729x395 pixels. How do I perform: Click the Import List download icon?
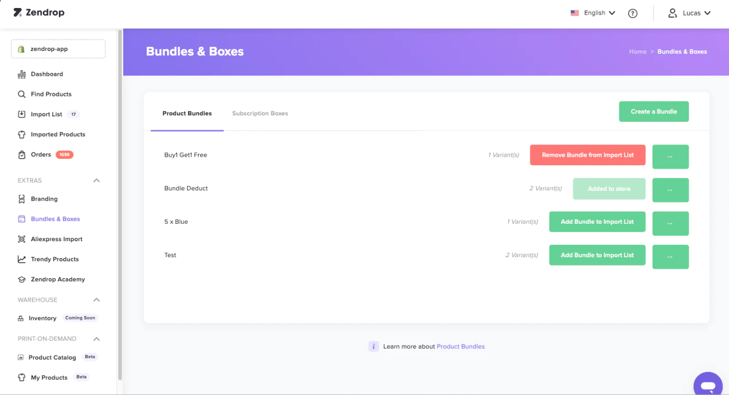(x=21, y=114)
